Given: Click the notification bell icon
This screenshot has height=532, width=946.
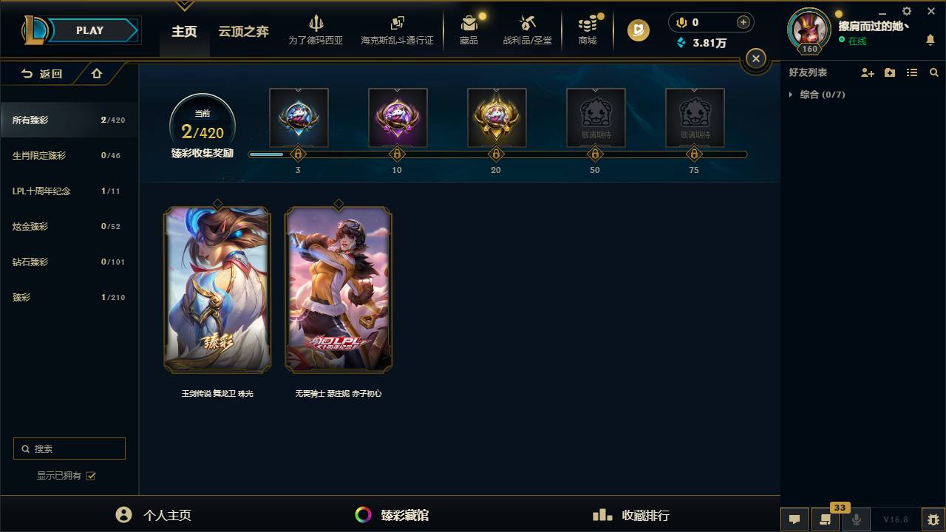Looking at the screenshot, I should point(930,40).
